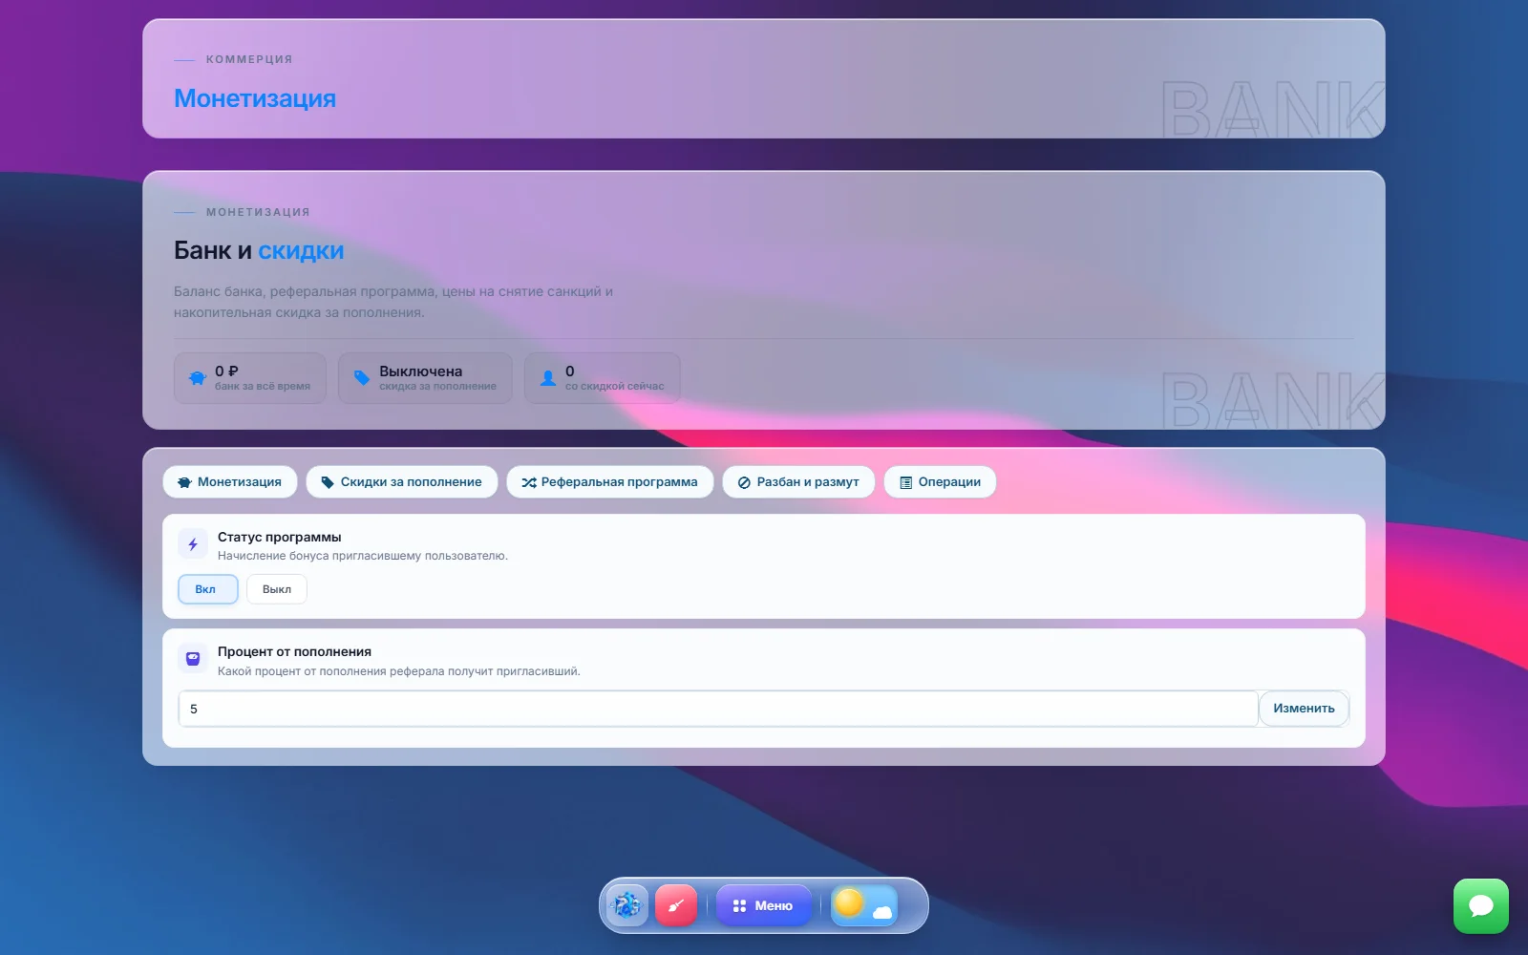
Task: Click the piggy bank icon in the bank total card
Action: 197,378
